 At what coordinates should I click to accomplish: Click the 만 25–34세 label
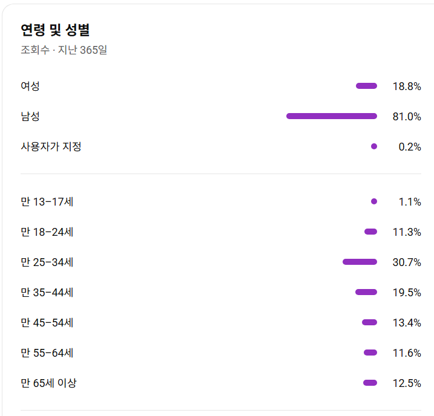tap(47, 262)
